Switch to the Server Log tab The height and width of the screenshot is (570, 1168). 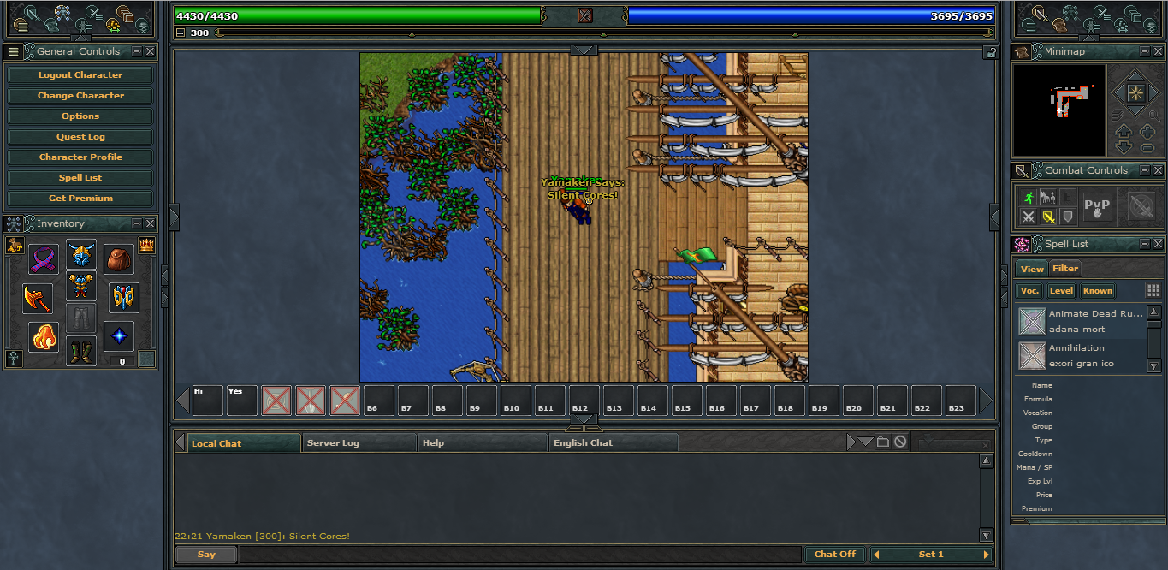[x=359, y=442]
